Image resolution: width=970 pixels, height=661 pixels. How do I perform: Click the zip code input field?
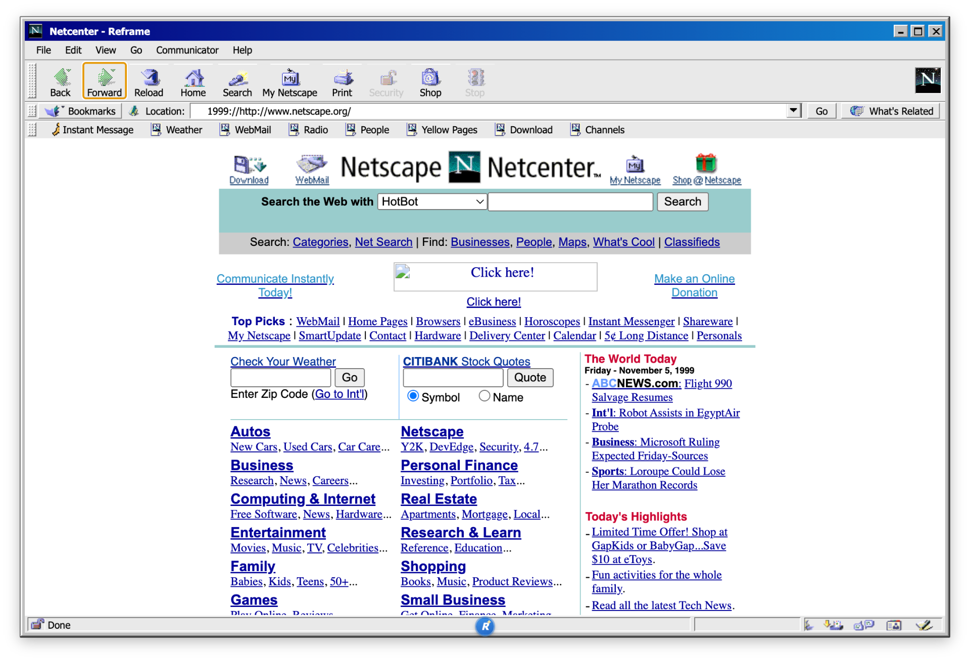coord(280,377)
